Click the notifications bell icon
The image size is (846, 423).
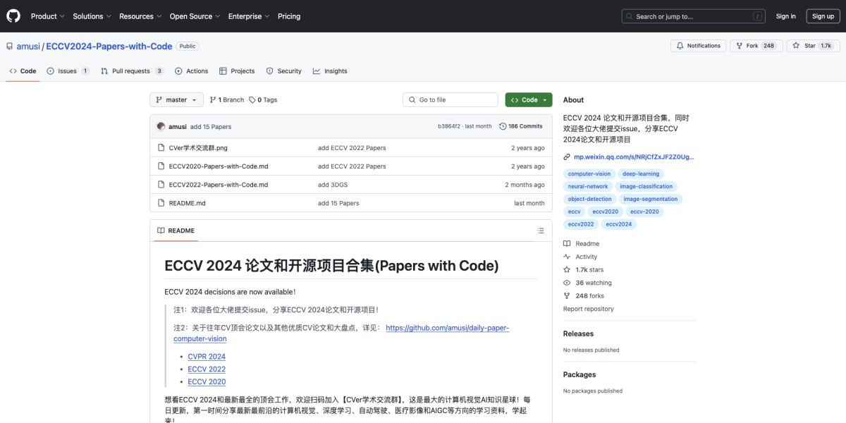[x=682, y=45]
